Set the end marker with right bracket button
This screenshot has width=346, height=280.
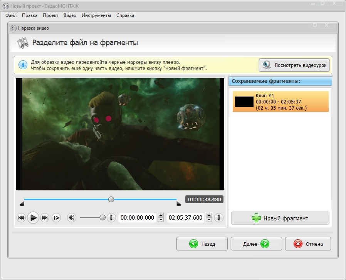click(219, 218)
